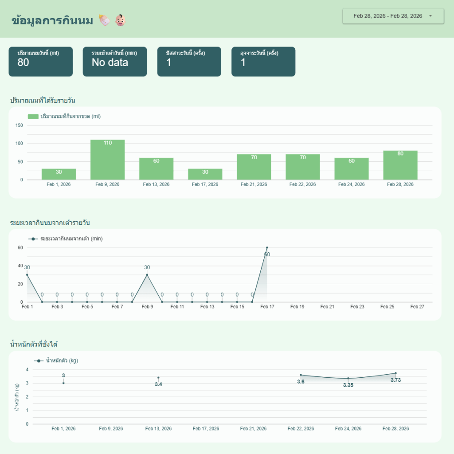This screenshot has width=454, height=454.
Task: Click the green legend swatch for bottle milk
Action: tap(33, 117)
